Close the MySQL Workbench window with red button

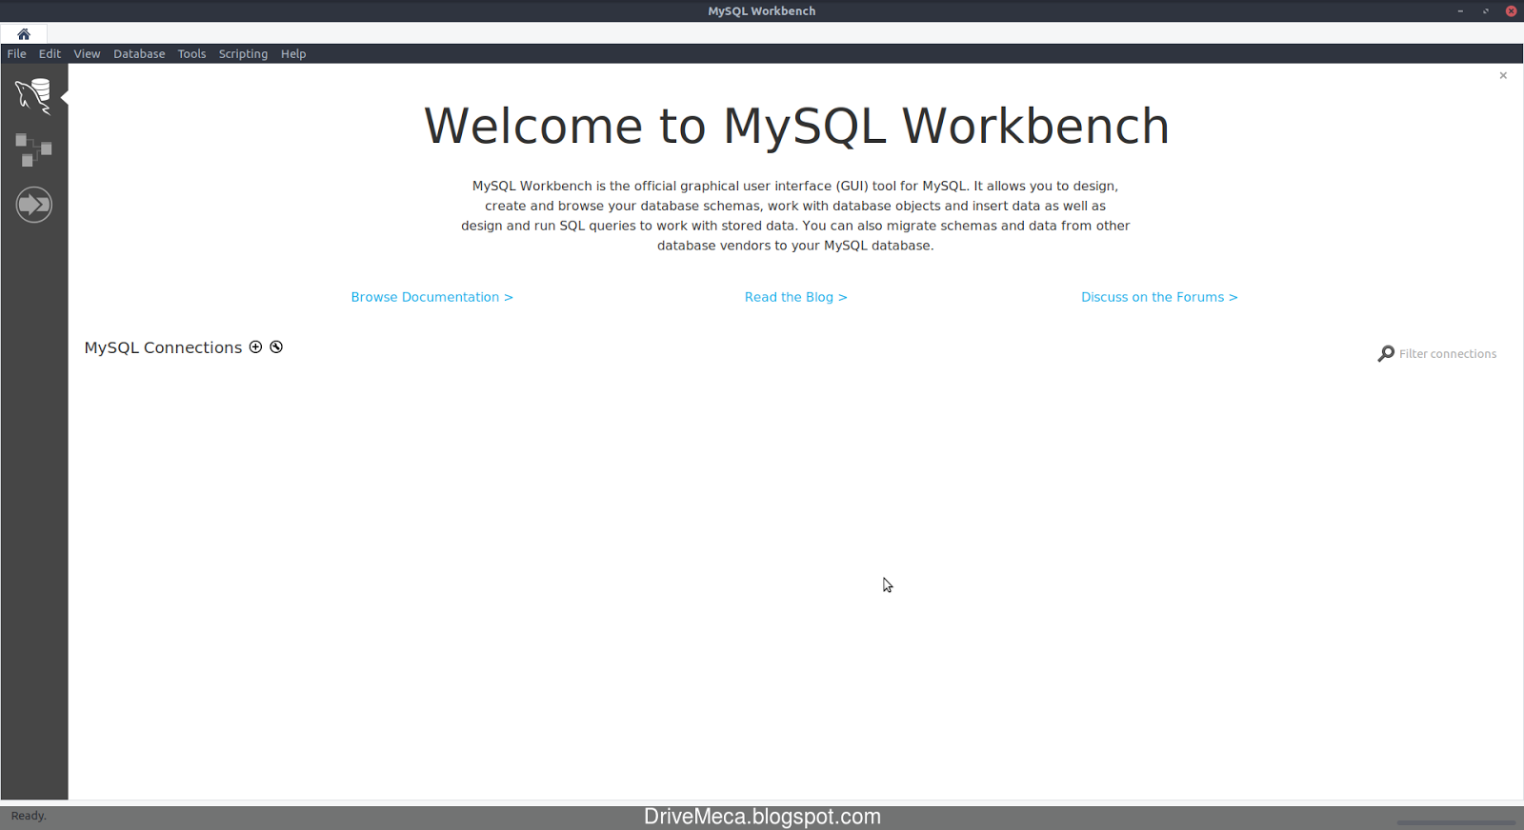(1511, 11)
